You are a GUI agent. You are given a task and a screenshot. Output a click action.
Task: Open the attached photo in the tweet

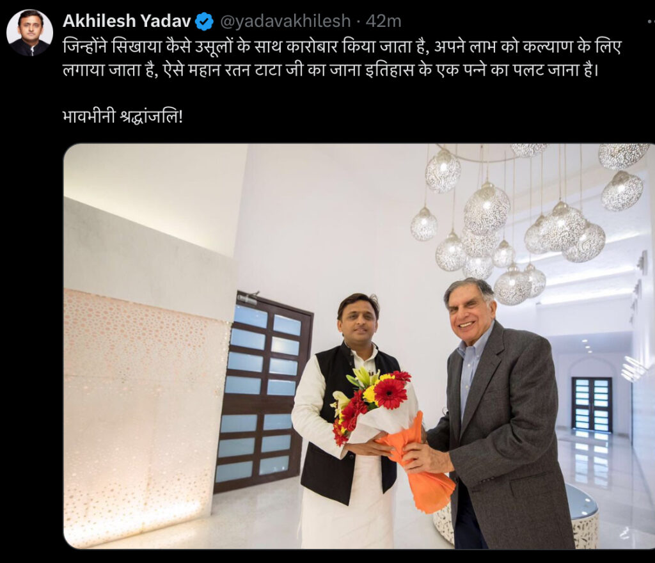tap(359, 346)
